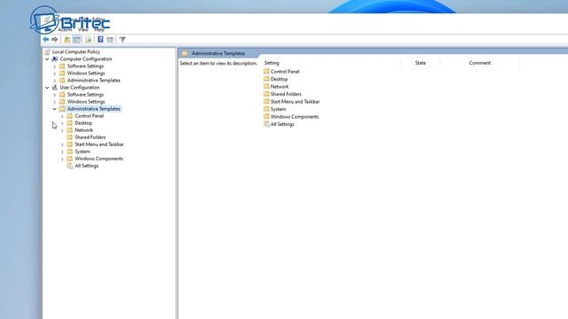Open the Help menu
The height and width of the screenshot is (319, 568).
pos(99,29)
